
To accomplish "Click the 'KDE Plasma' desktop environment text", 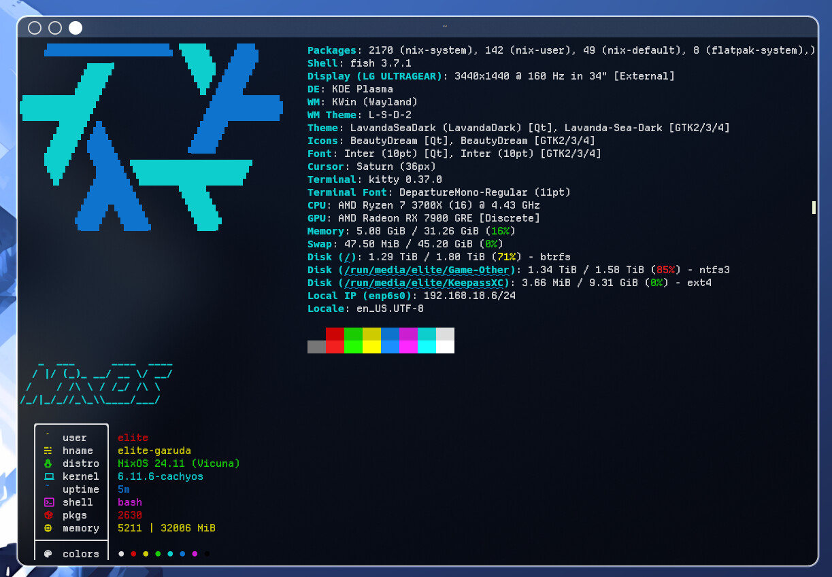I will [363, 89].
